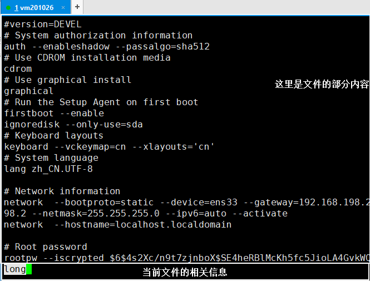Click the green cursor block after 'long'

click(29, 269)
